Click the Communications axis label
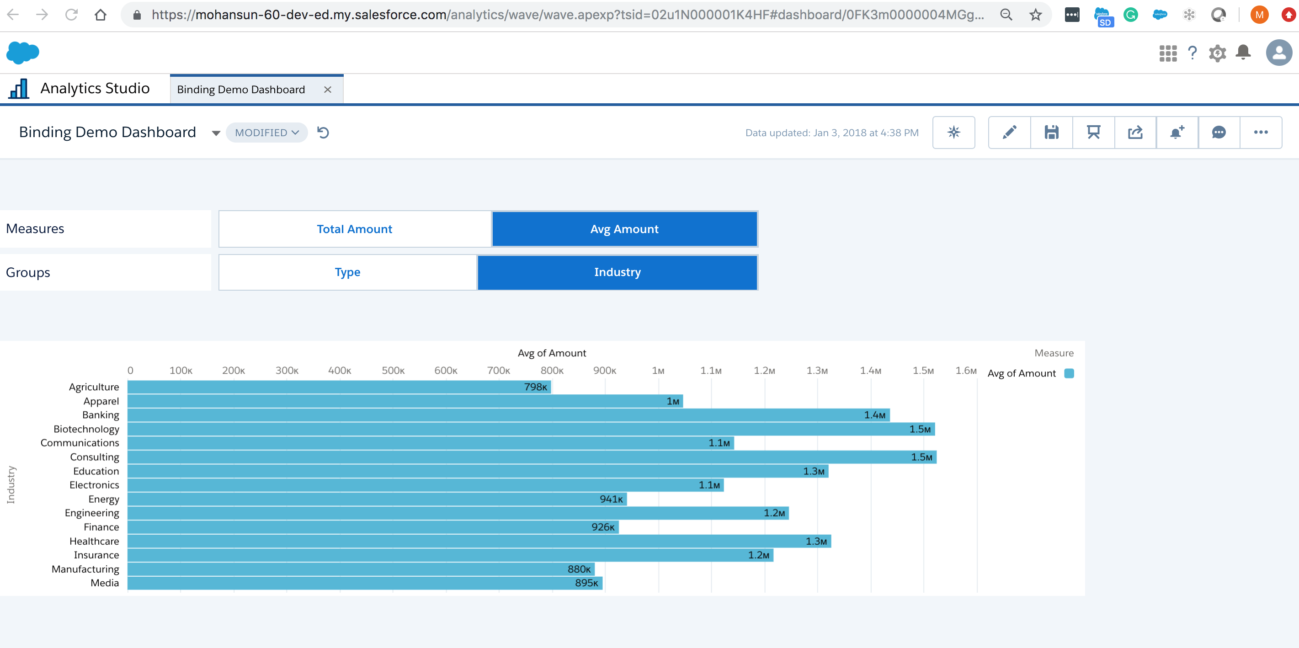Screen dimensions: 1299x648 pyautogui.click(x=80, y=443)
